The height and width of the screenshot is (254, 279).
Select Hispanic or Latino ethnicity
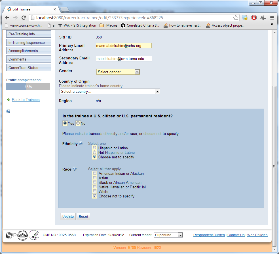tap(94, 148)
